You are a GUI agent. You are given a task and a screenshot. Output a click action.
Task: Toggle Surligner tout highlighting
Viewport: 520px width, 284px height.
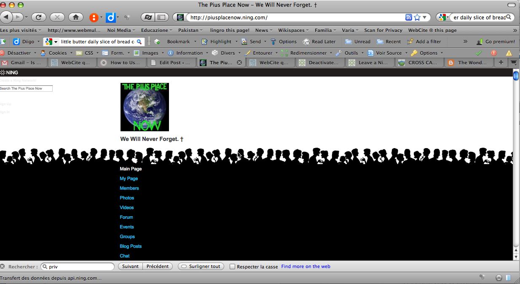[201, 266]
